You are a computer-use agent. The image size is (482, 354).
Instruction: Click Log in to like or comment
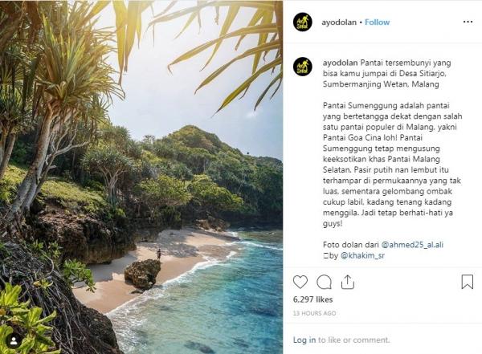coord(304,340)
